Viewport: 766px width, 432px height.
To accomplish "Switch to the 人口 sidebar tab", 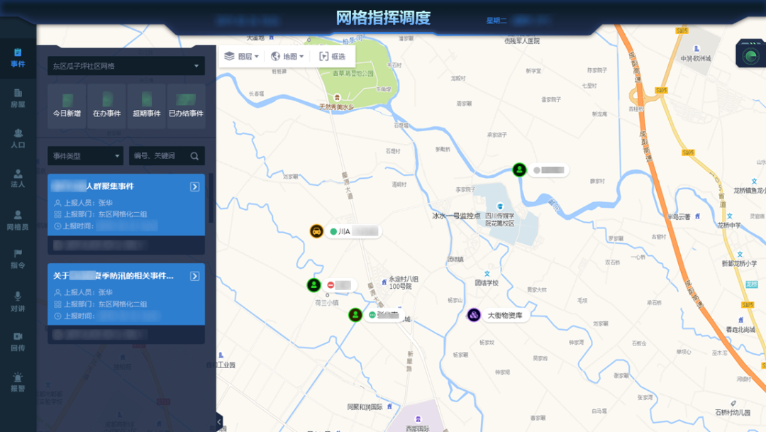I will click(18, 138).
